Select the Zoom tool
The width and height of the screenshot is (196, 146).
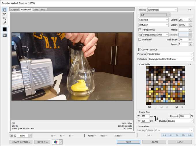(x=5, y=18)
